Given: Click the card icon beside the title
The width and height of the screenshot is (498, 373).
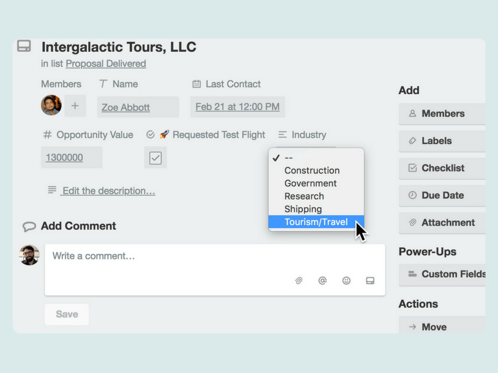Looking at the screenshot, I should (x=24, y=46).
